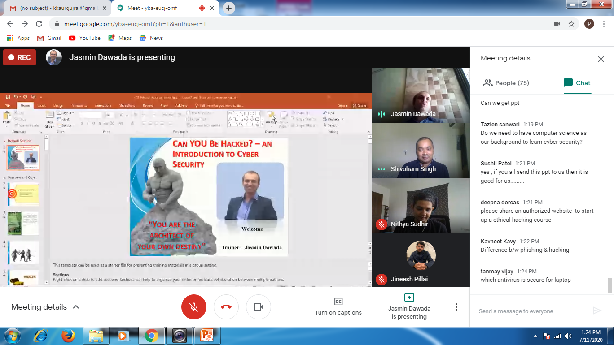
Task: Open the Gmail bookmark
Action: tap(49, 38)
